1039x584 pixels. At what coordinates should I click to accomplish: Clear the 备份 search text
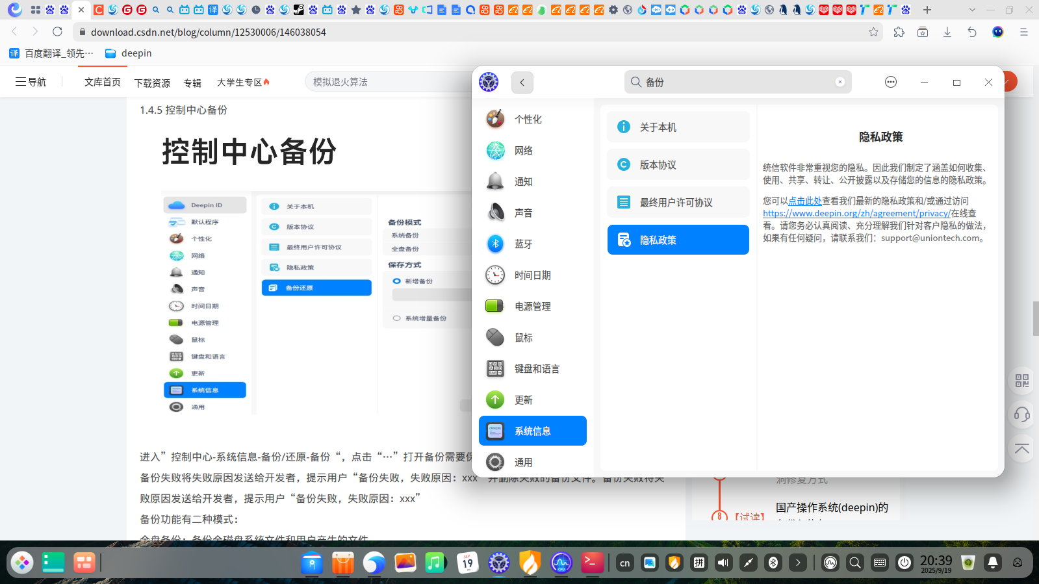pyautogui.click(x=840, y=82)
